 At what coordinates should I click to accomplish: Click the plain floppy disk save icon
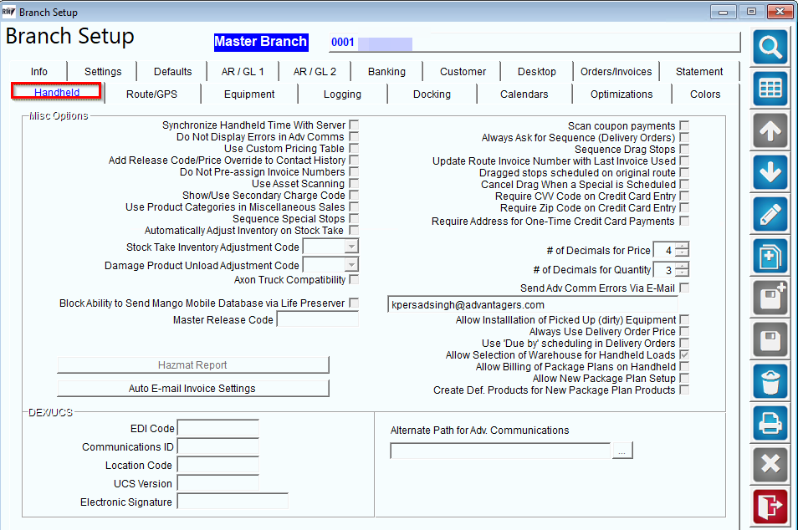(770, 339)
